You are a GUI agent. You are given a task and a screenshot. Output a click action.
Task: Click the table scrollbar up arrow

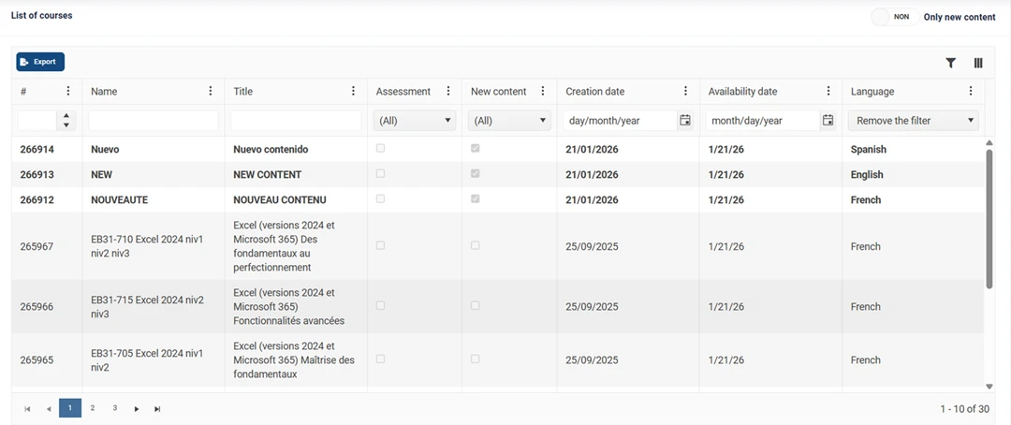pos(989,142)
